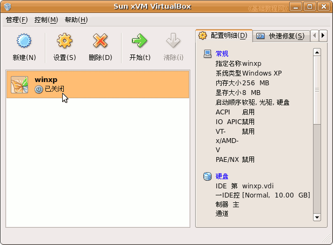Viewport: 333px width, 245px height.
Task: Open the 控制(M) menu
Action: click(x=46, y=20)
